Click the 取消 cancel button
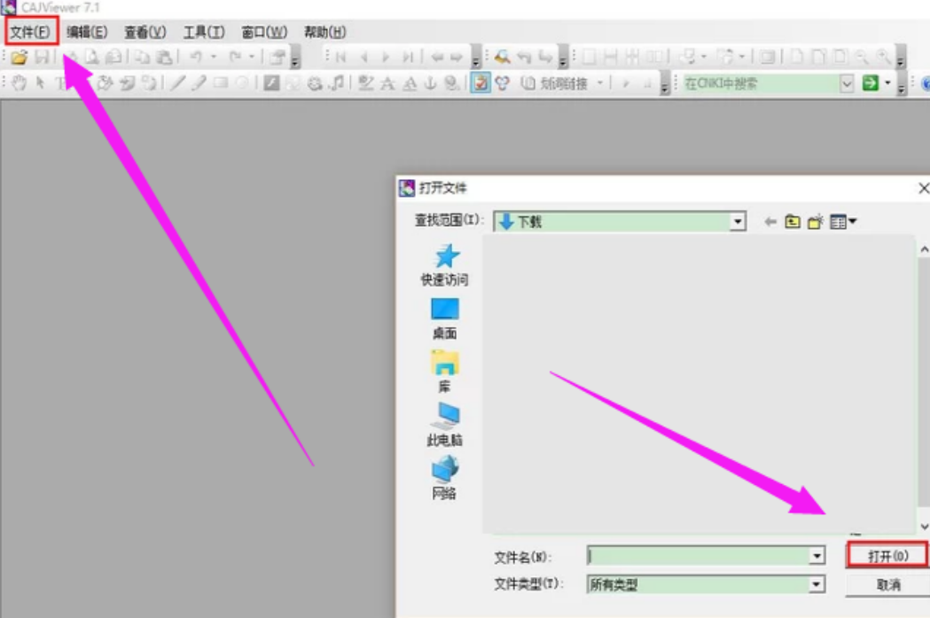930x618 pixels. (887, 584)
